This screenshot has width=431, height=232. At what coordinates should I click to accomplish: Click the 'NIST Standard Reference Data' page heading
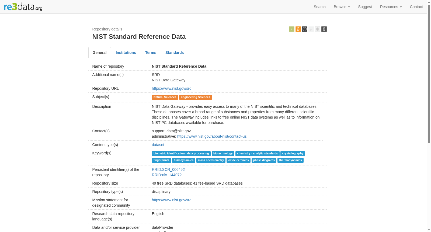pyautogui.click(x=139, y=37)
